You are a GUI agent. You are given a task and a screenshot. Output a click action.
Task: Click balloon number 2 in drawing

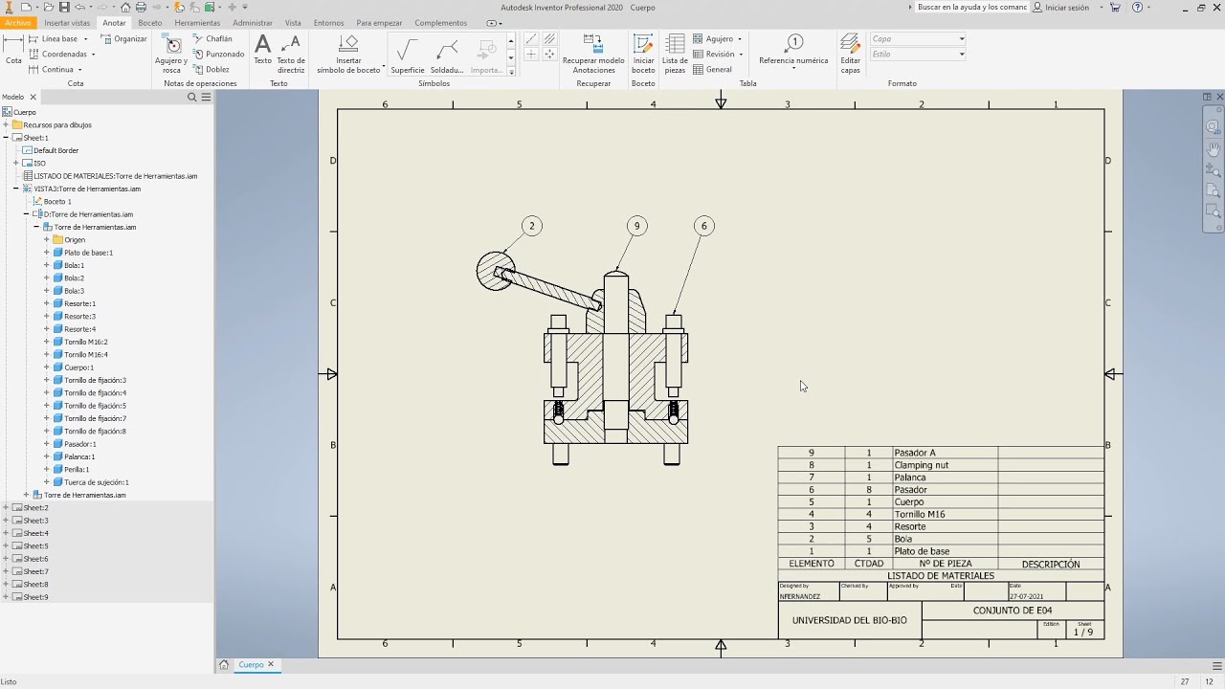[x=531, y=227]
